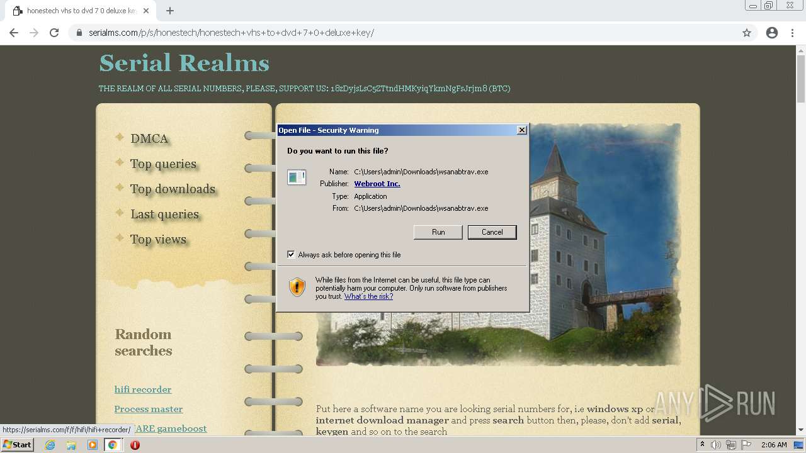Bookmark this page with the star icon
This screenshot has height=453, width=806.
tap(747, 33)
